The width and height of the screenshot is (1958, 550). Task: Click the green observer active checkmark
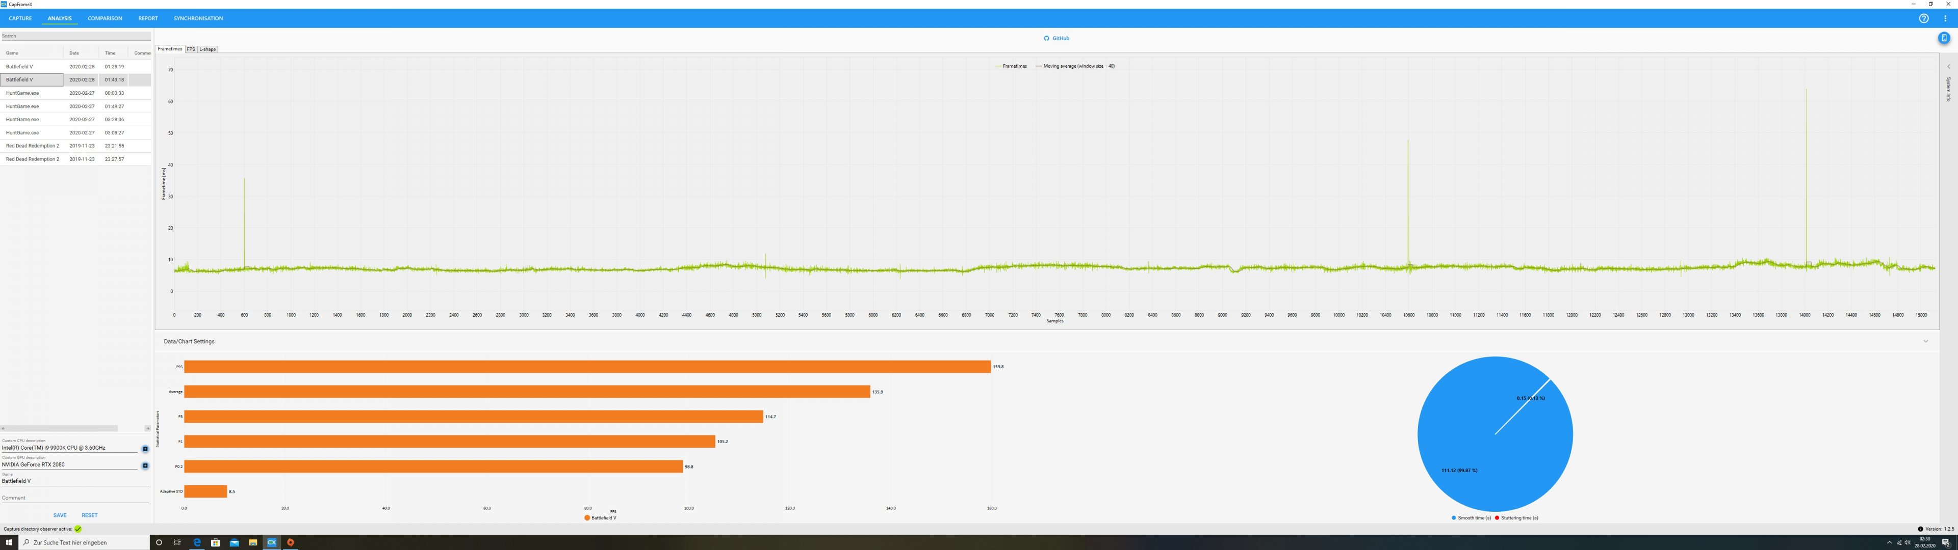(x=78, y=529)
